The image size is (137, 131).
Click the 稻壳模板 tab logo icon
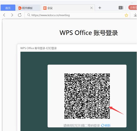tap(20, 8)
